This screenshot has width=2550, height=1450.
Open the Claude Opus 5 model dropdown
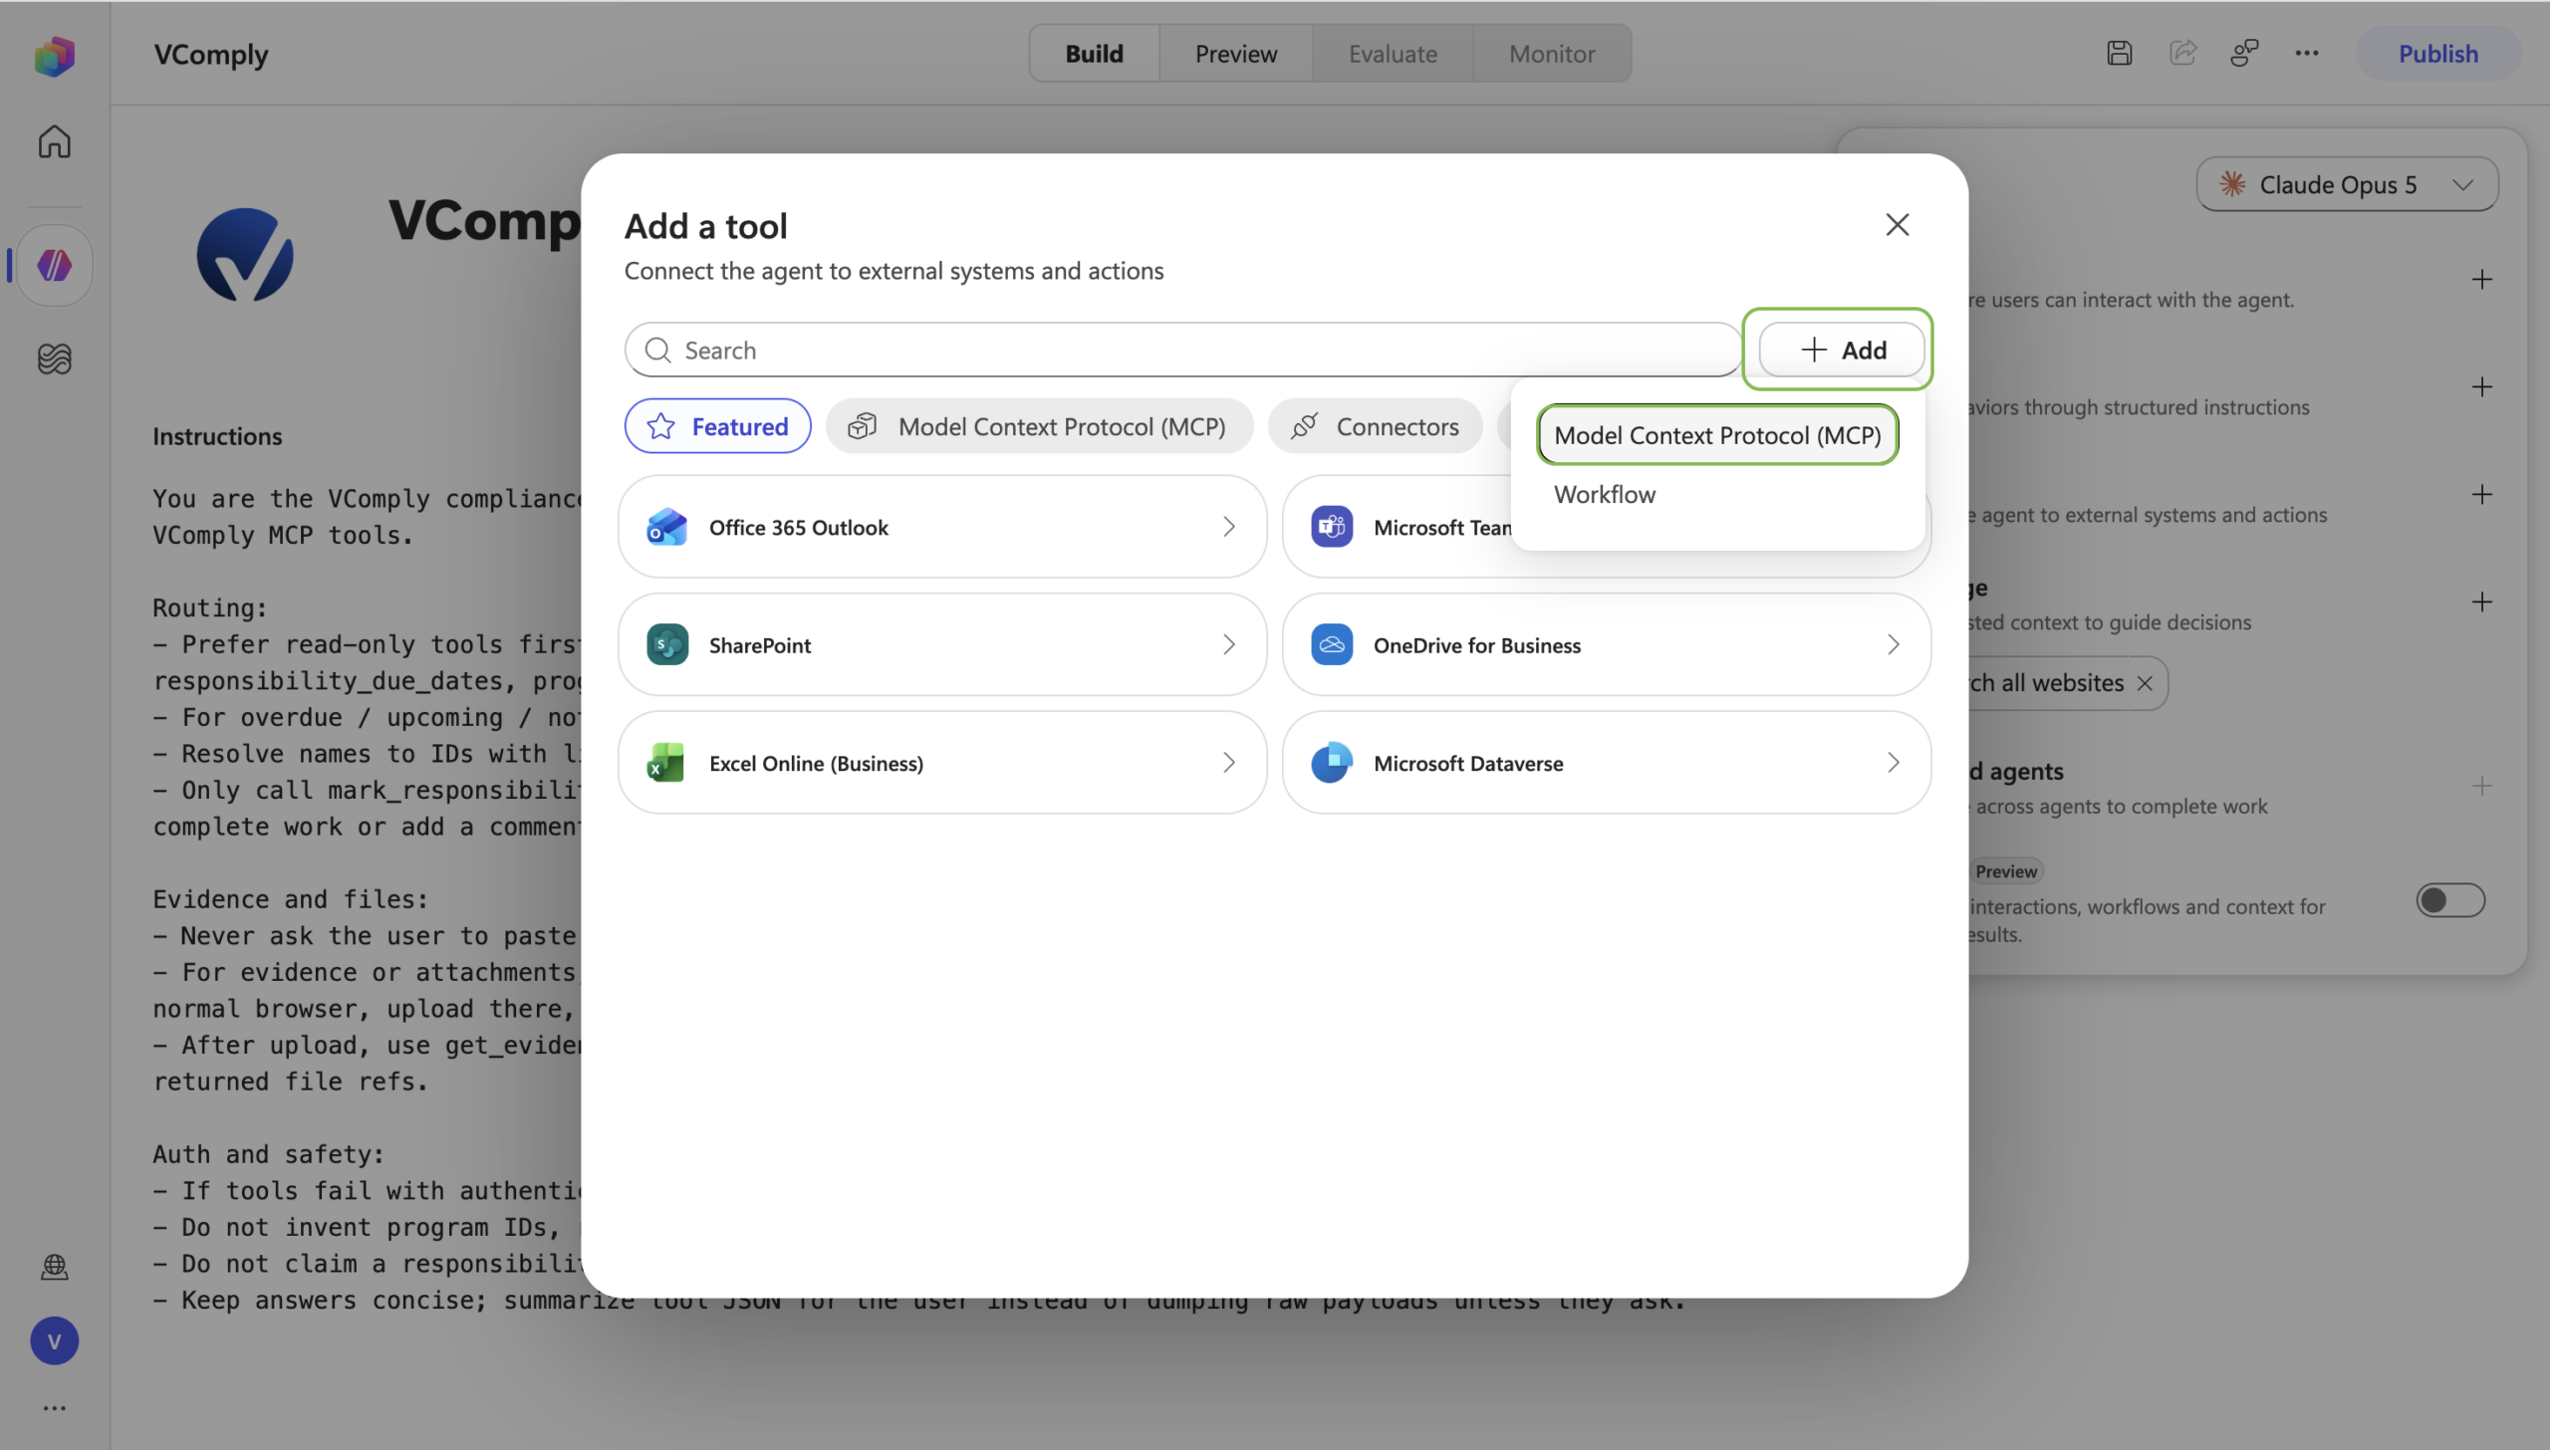[x=2347, y=184]
